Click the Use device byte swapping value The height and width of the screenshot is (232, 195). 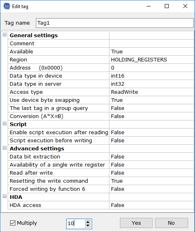click(x=151, y=100)
